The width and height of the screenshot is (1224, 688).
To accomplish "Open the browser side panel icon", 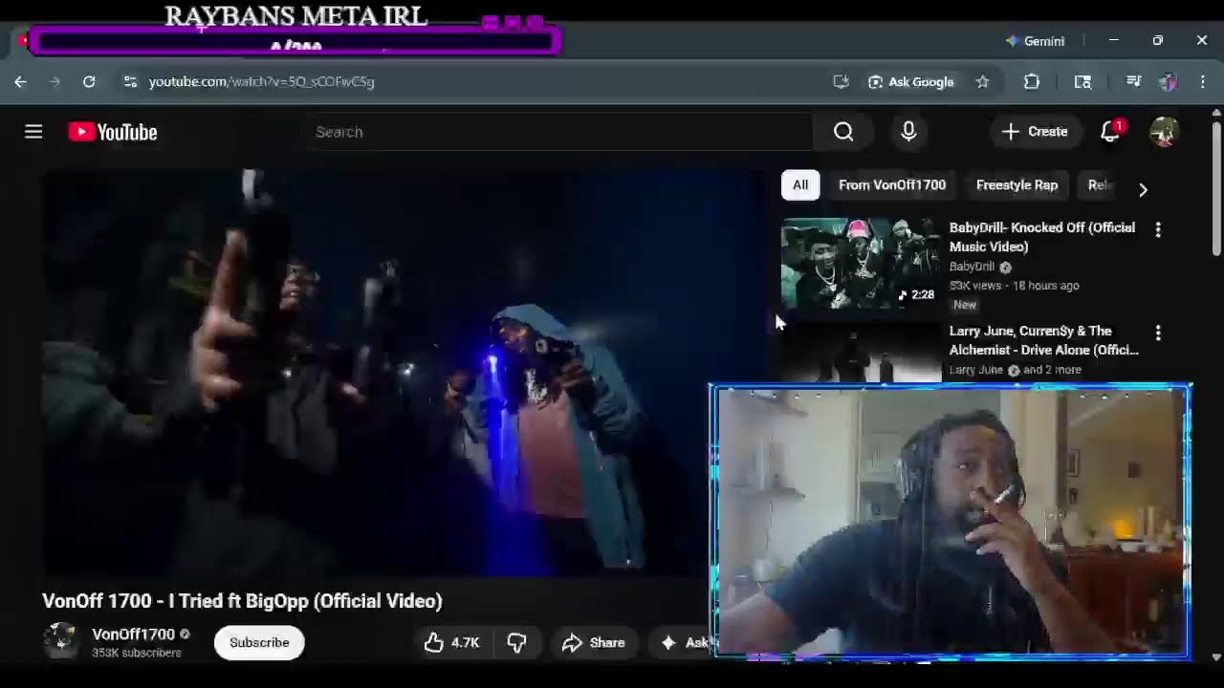I will [x=1082, y=81].
